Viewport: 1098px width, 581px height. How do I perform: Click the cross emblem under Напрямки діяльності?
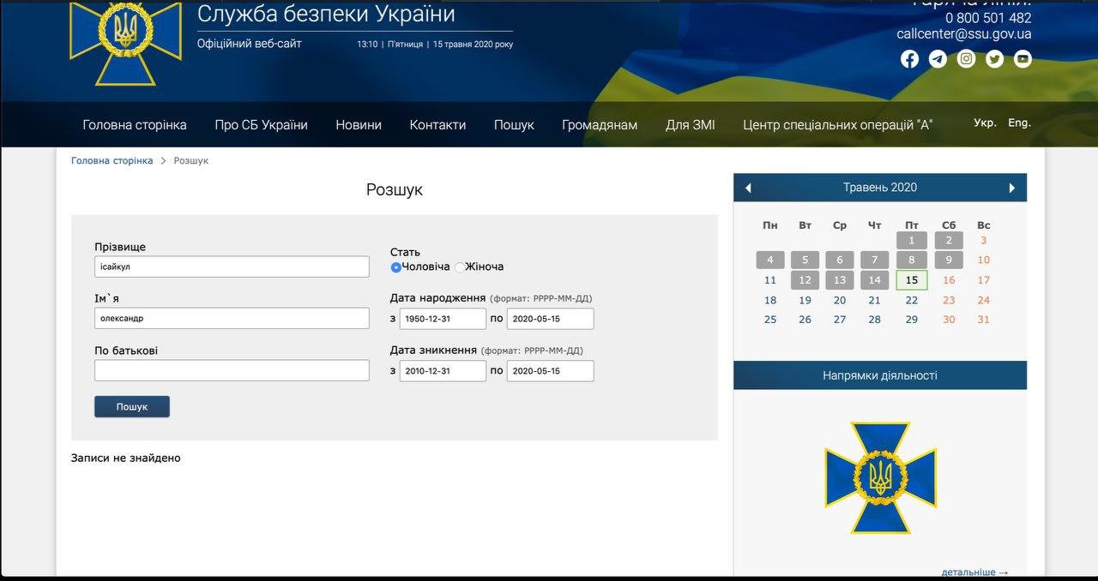pos(880,477)
